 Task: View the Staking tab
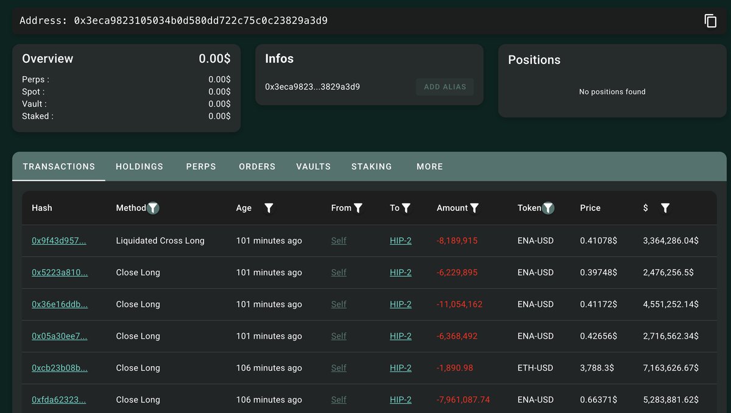[372, 166]
